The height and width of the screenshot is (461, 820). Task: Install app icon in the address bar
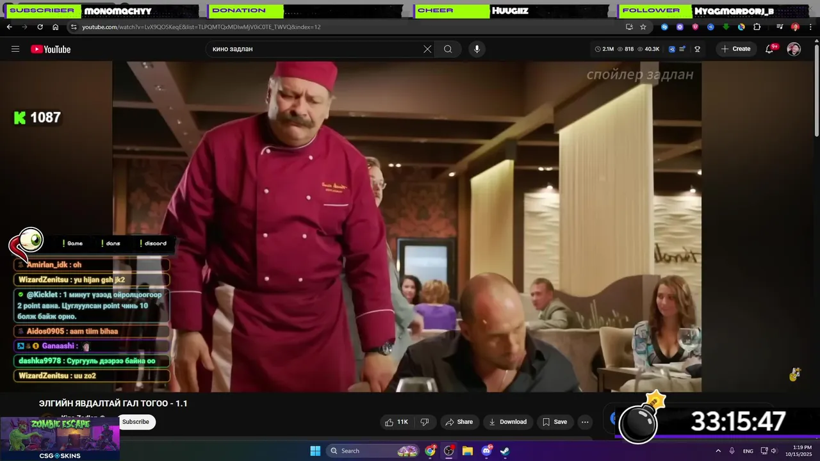(629, 27)
